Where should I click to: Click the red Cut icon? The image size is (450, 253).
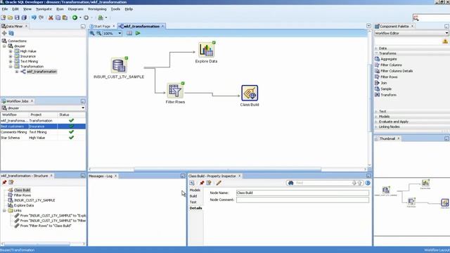click(51, 18)
